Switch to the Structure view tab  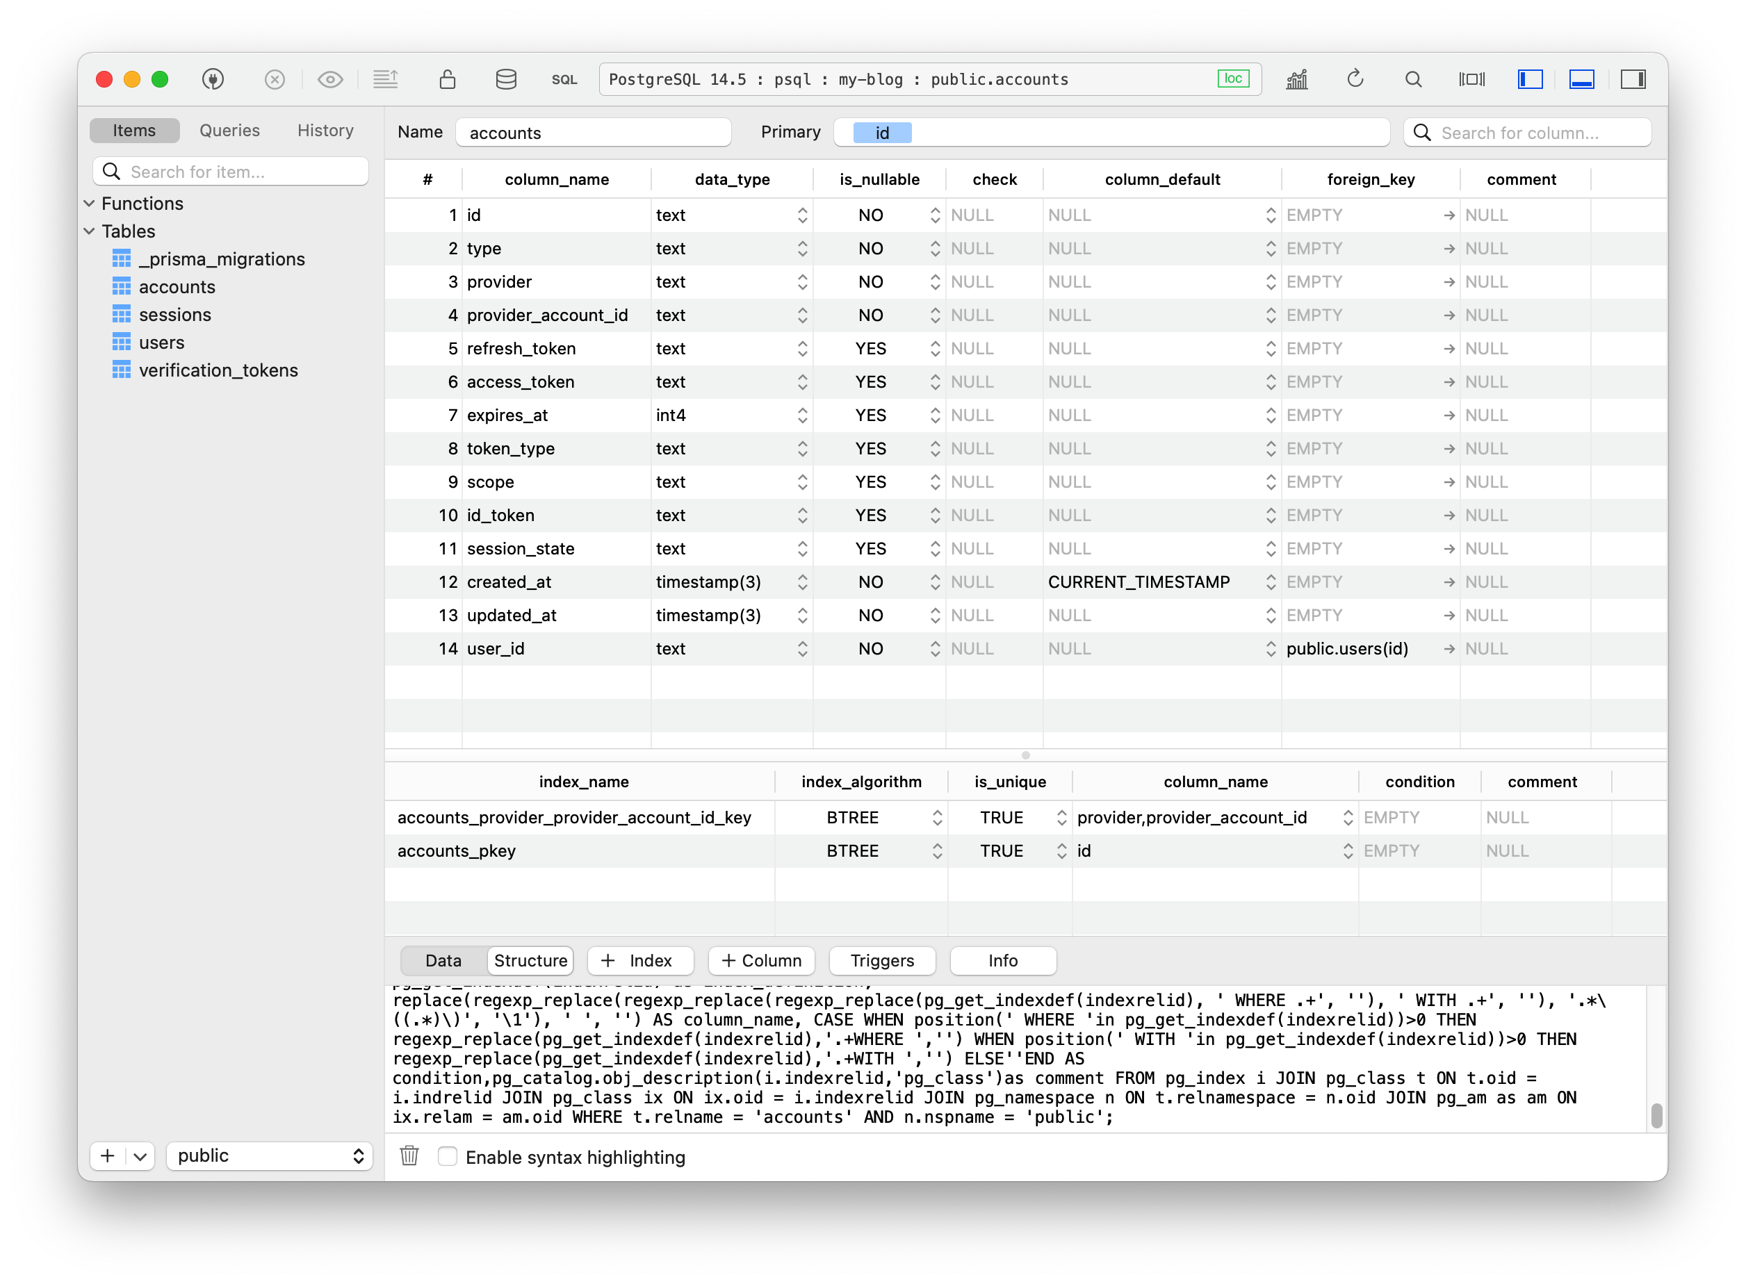530,961
